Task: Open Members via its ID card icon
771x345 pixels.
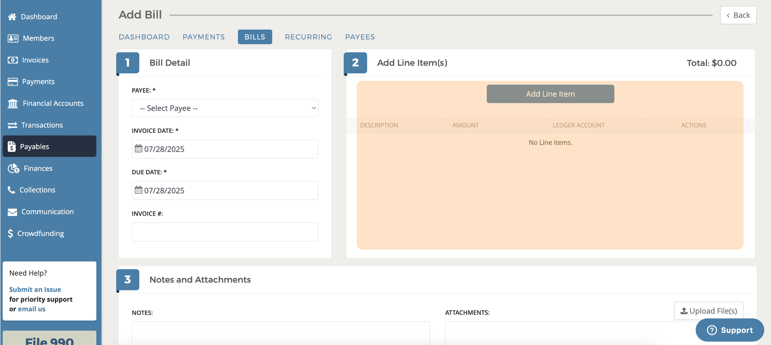Action: (x=13, y=38)
